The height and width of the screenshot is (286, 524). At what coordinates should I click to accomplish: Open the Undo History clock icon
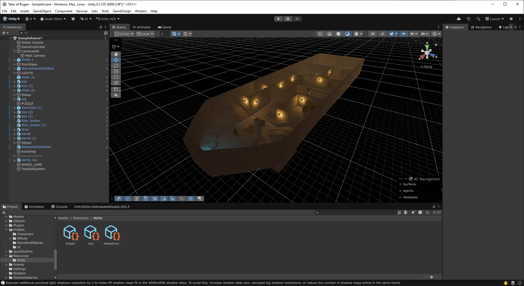point(468,19)
